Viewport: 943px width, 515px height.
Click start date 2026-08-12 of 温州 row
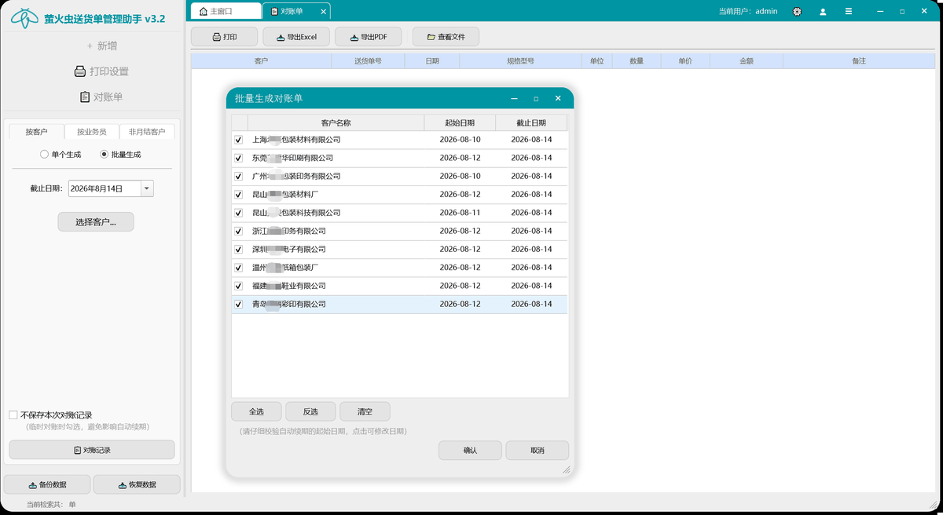460,268
